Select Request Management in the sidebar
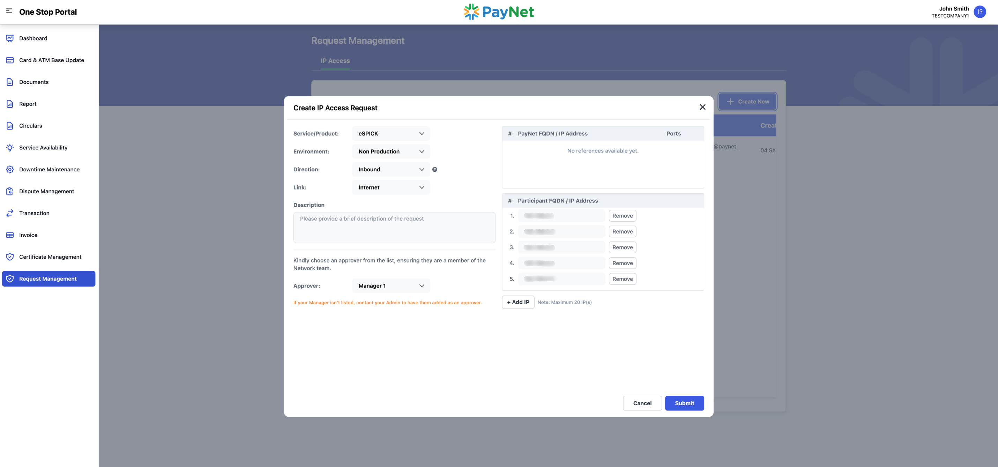 click(48, 279)
